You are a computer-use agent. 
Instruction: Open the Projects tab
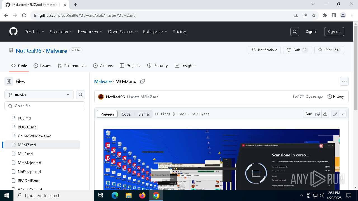click(x=130, y=66)
